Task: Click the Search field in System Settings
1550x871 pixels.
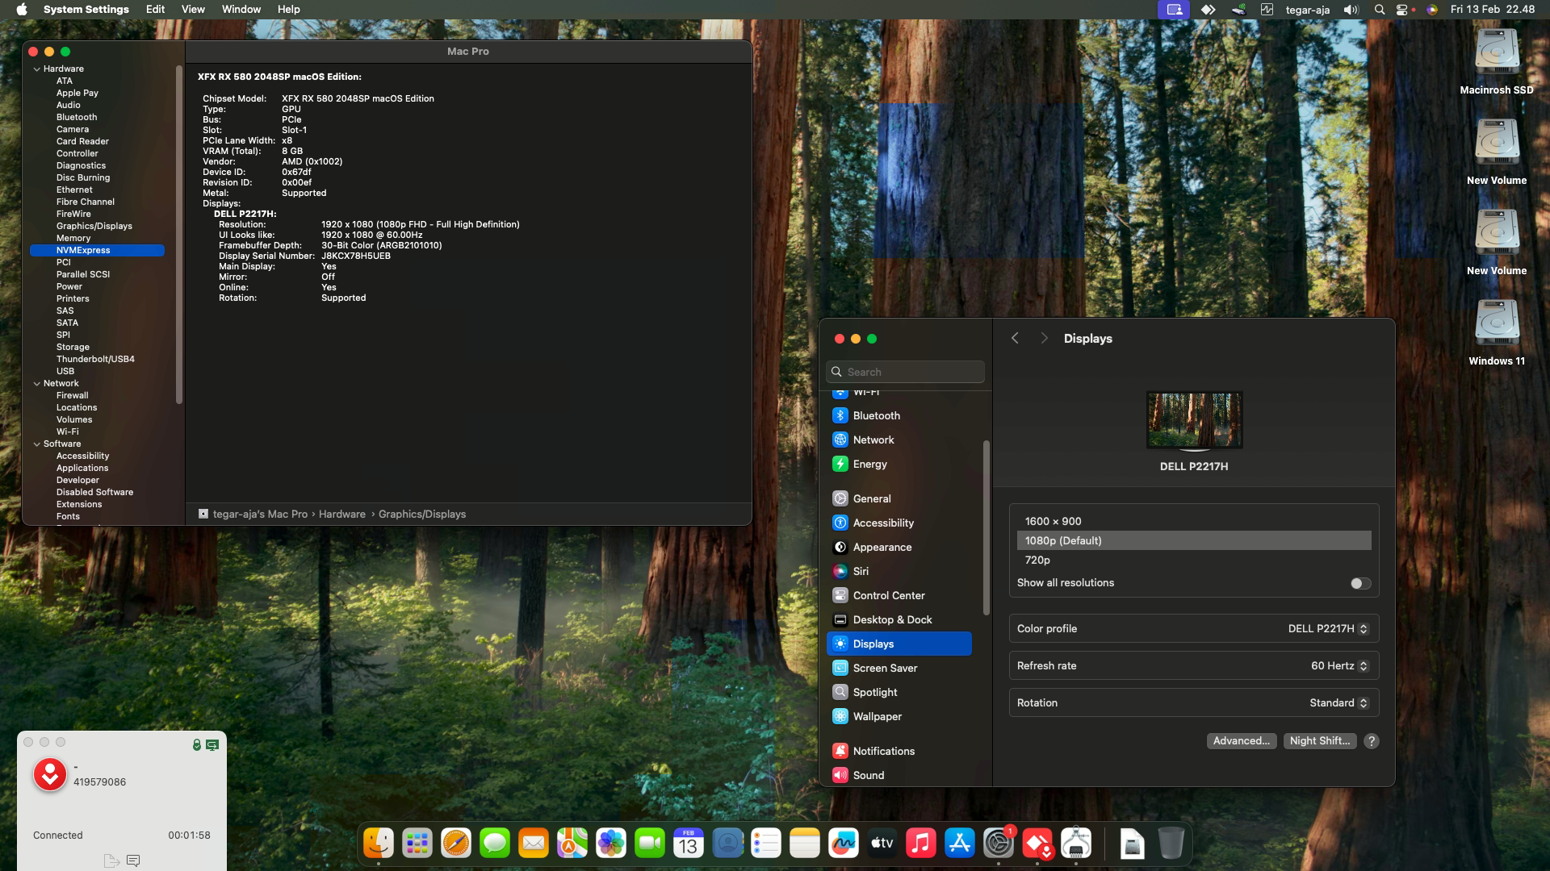Action: click(x=905, y=372)
